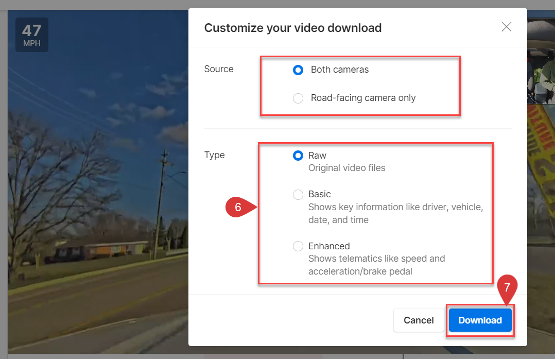Pick the Basic video type radio button

click(x=298, y=195)
